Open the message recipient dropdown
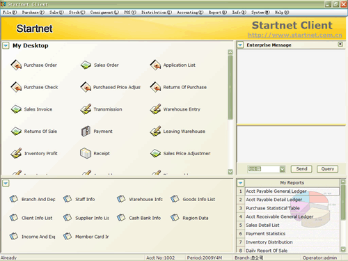Screen dimensions: 348x261 [x=282, y=169]
